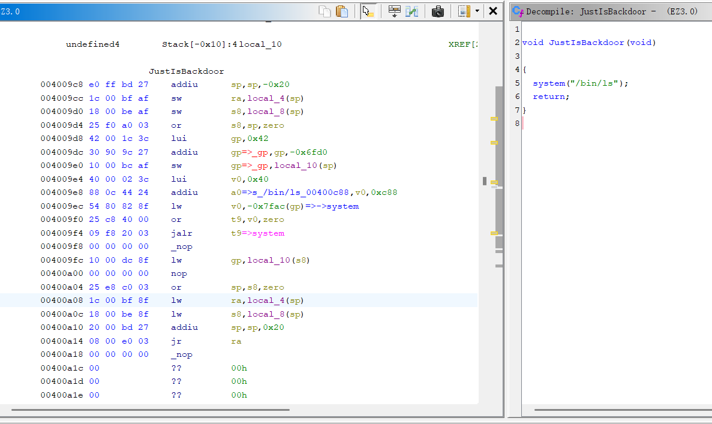Click the Copy icon in listing toolbar
The image size is (712, 424).
point(325,11)
